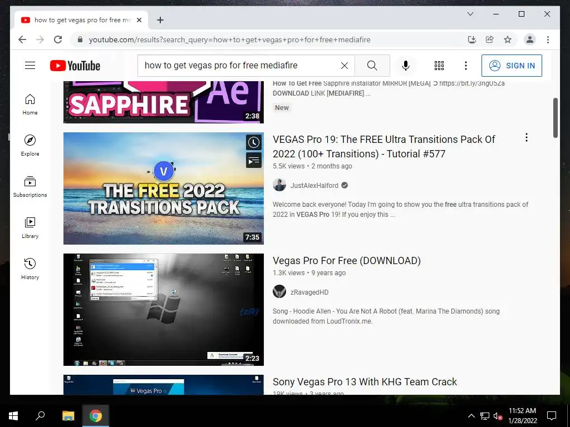Click the 'Song - Hoodie Allen' description
This screenshot has height=427, width=570.
click(x=386, y=316)
